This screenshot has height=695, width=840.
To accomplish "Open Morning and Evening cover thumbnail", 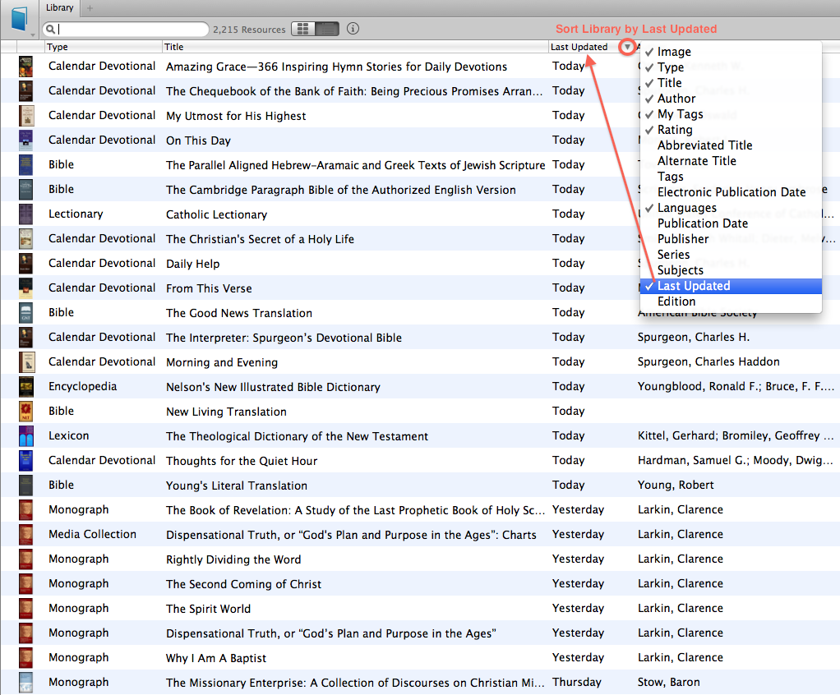I will point(27,362).
